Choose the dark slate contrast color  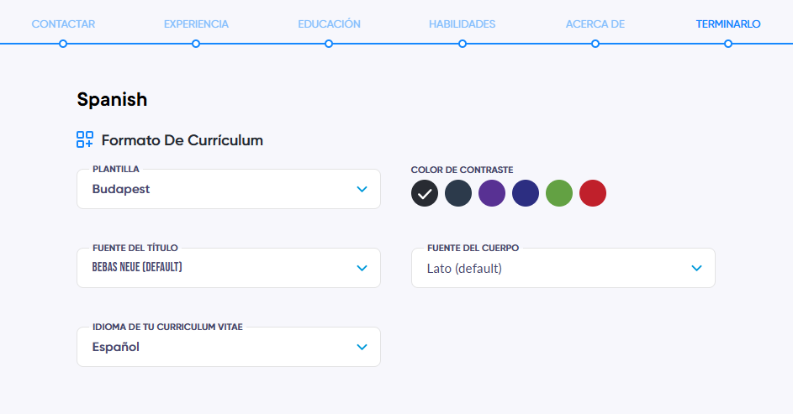point(458,193)
